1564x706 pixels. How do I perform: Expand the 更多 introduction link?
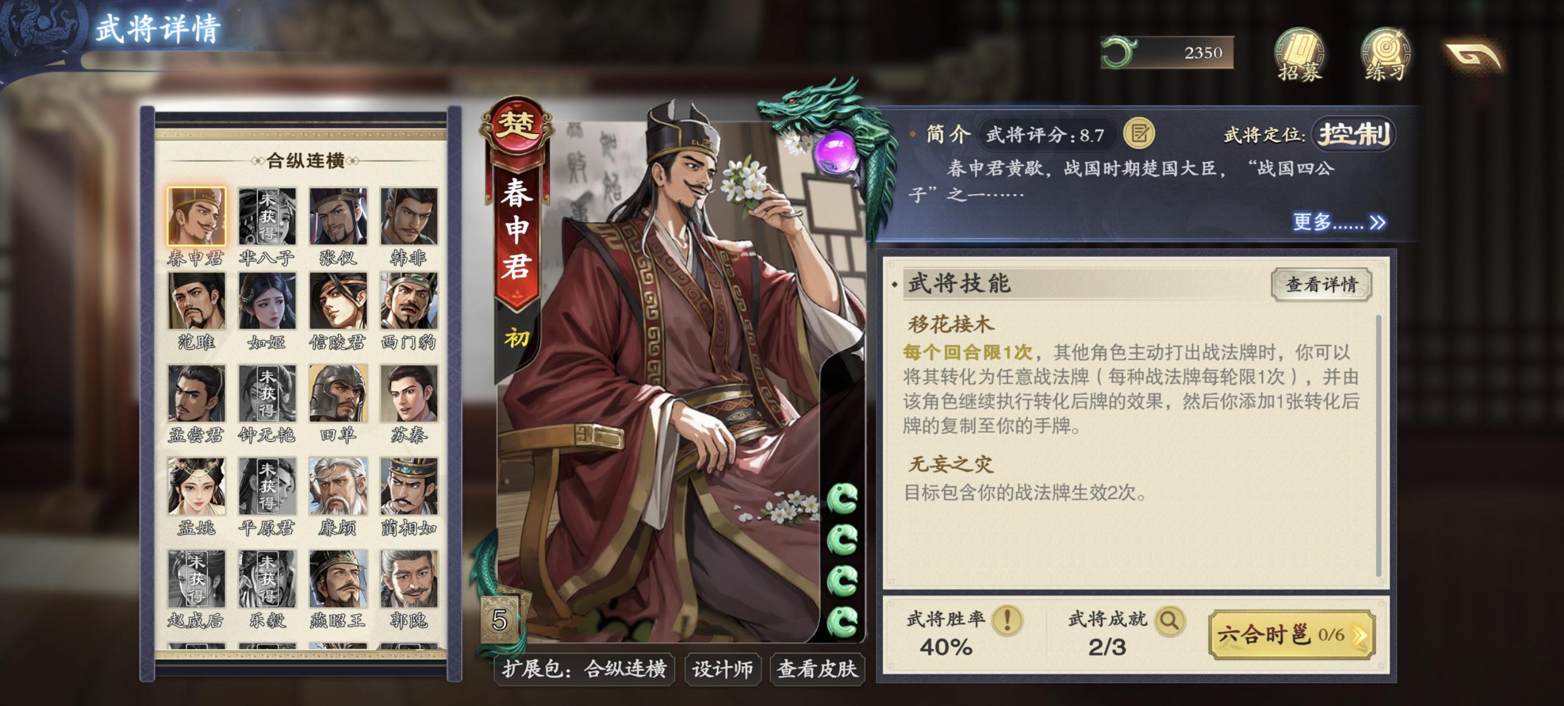(x=1338, y=222)
